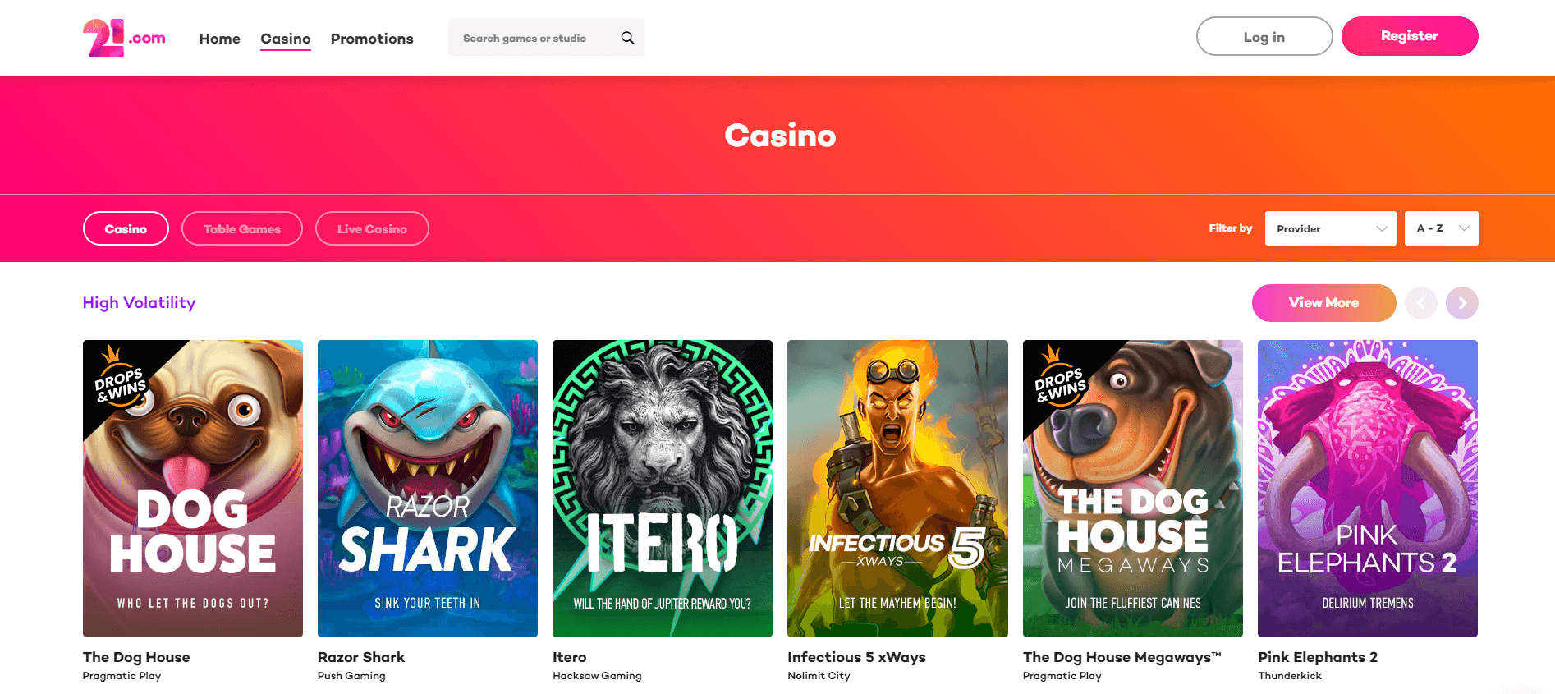Click the Register button
This screenshot has width=1555, height=694.
[x=1410, y=36]
